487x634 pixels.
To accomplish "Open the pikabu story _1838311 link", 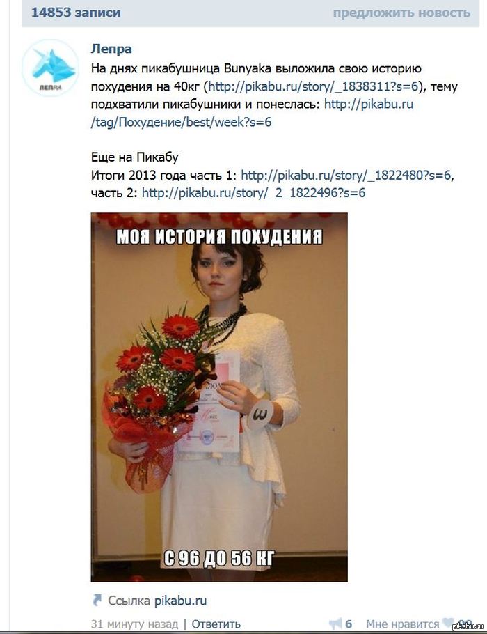I will [313, 86].
